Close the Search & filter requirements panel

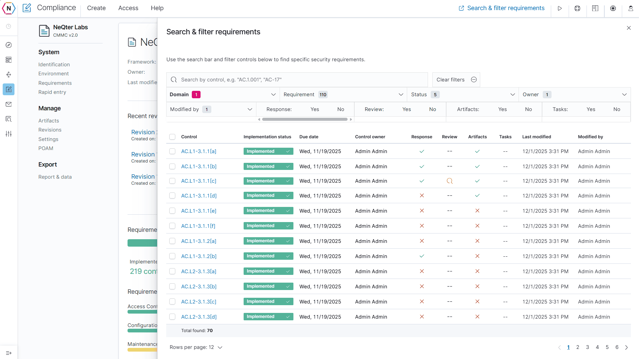(x=629, y=28)
